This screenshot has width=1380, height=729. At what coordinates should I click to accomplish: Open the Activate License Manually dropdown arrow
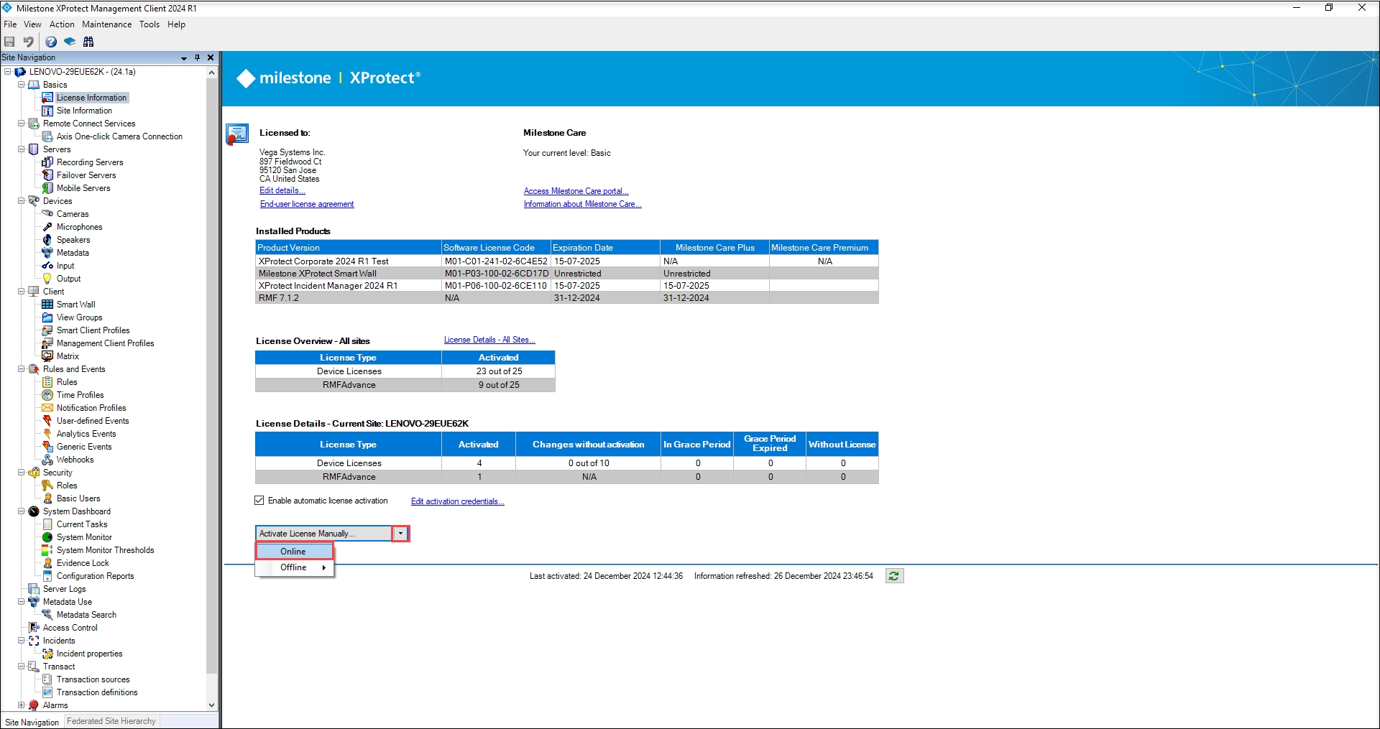[x=400, y=534]
